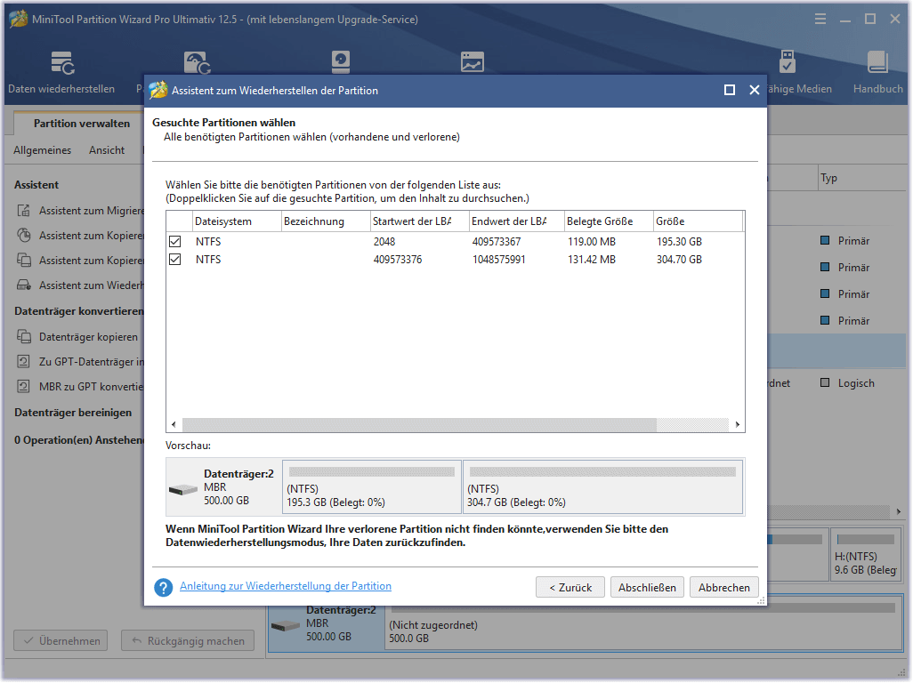913x683 pixels.
Task: Click the horizontal scrollbar thumb in partition list
Action: pos(419,425)
